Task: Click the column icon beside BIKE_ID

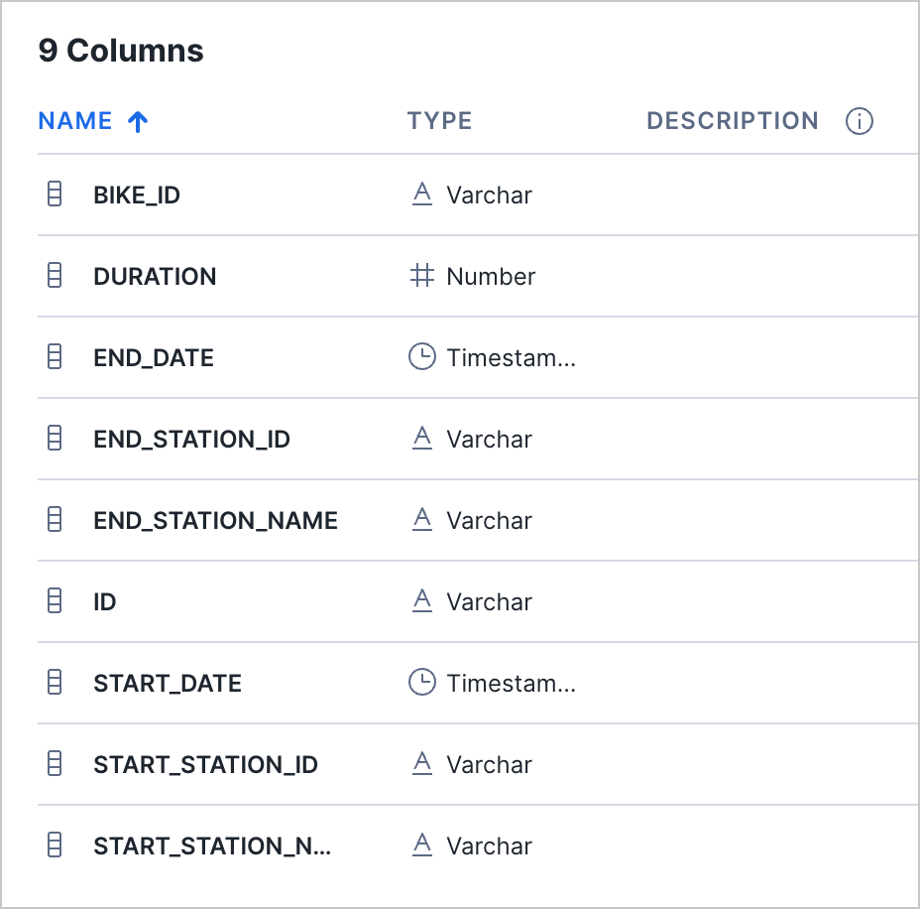Action: pos(55,195)
